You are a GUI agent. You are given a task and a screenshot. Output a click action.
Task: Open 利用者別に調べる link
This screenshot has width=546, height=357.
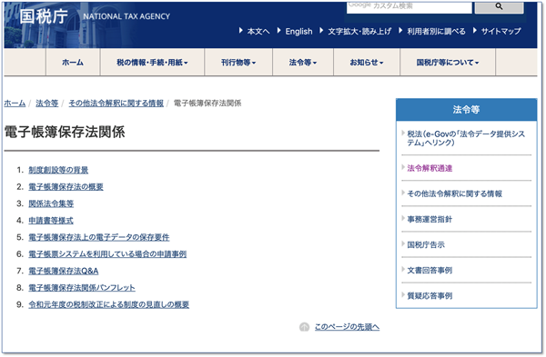436,31
